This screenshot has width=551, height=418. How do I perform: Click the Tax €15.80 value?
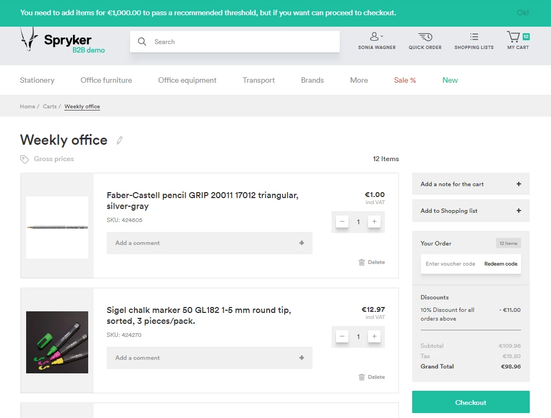click(x=511, y=356)
